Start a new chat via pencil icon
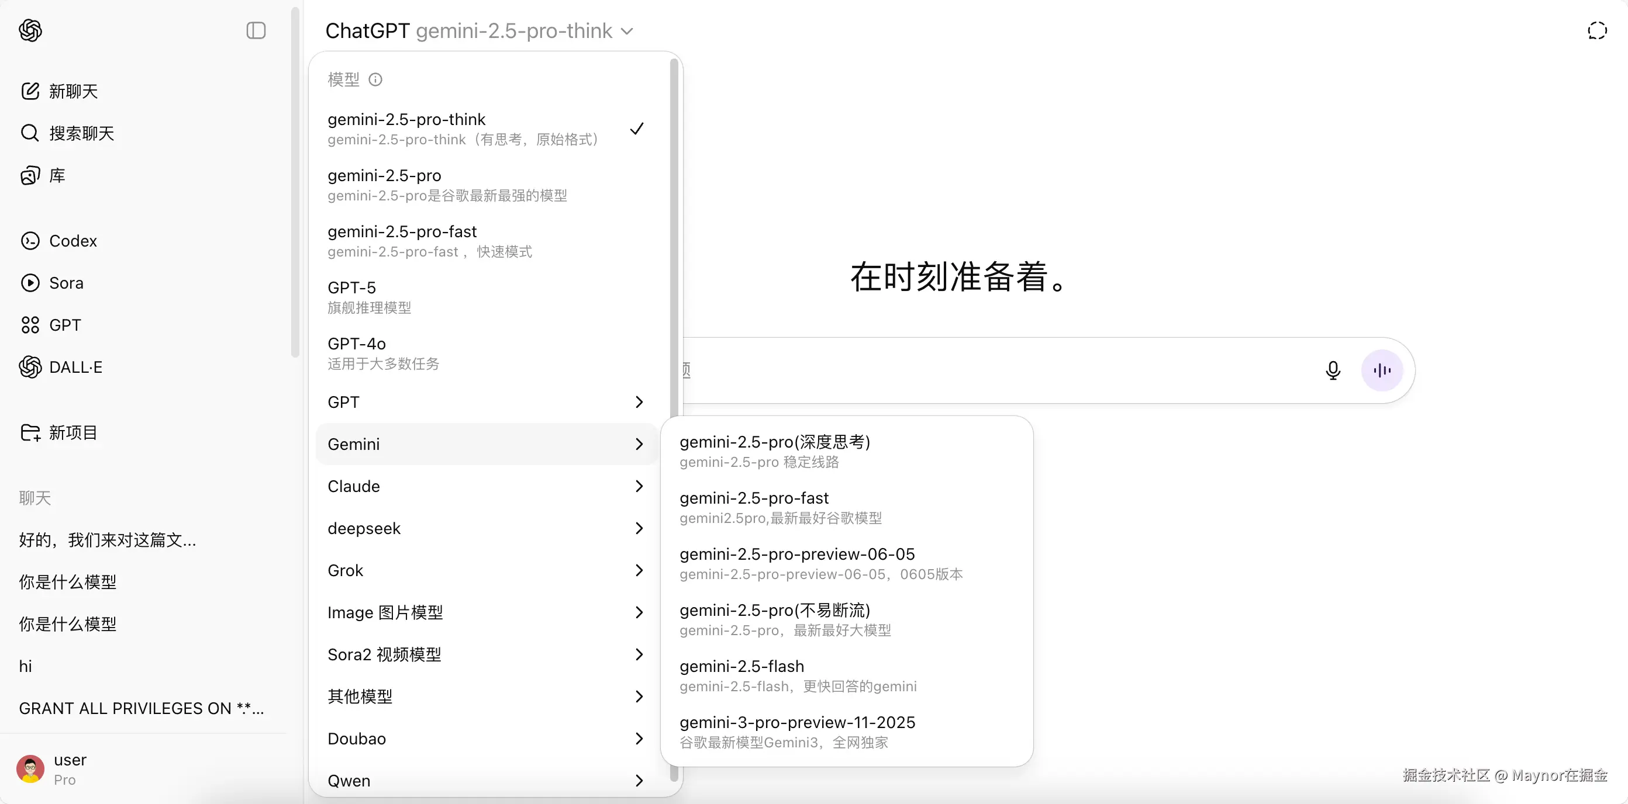Image resolution: width=1628 pixels, height=804 pixels. click(x=30, y=91)
